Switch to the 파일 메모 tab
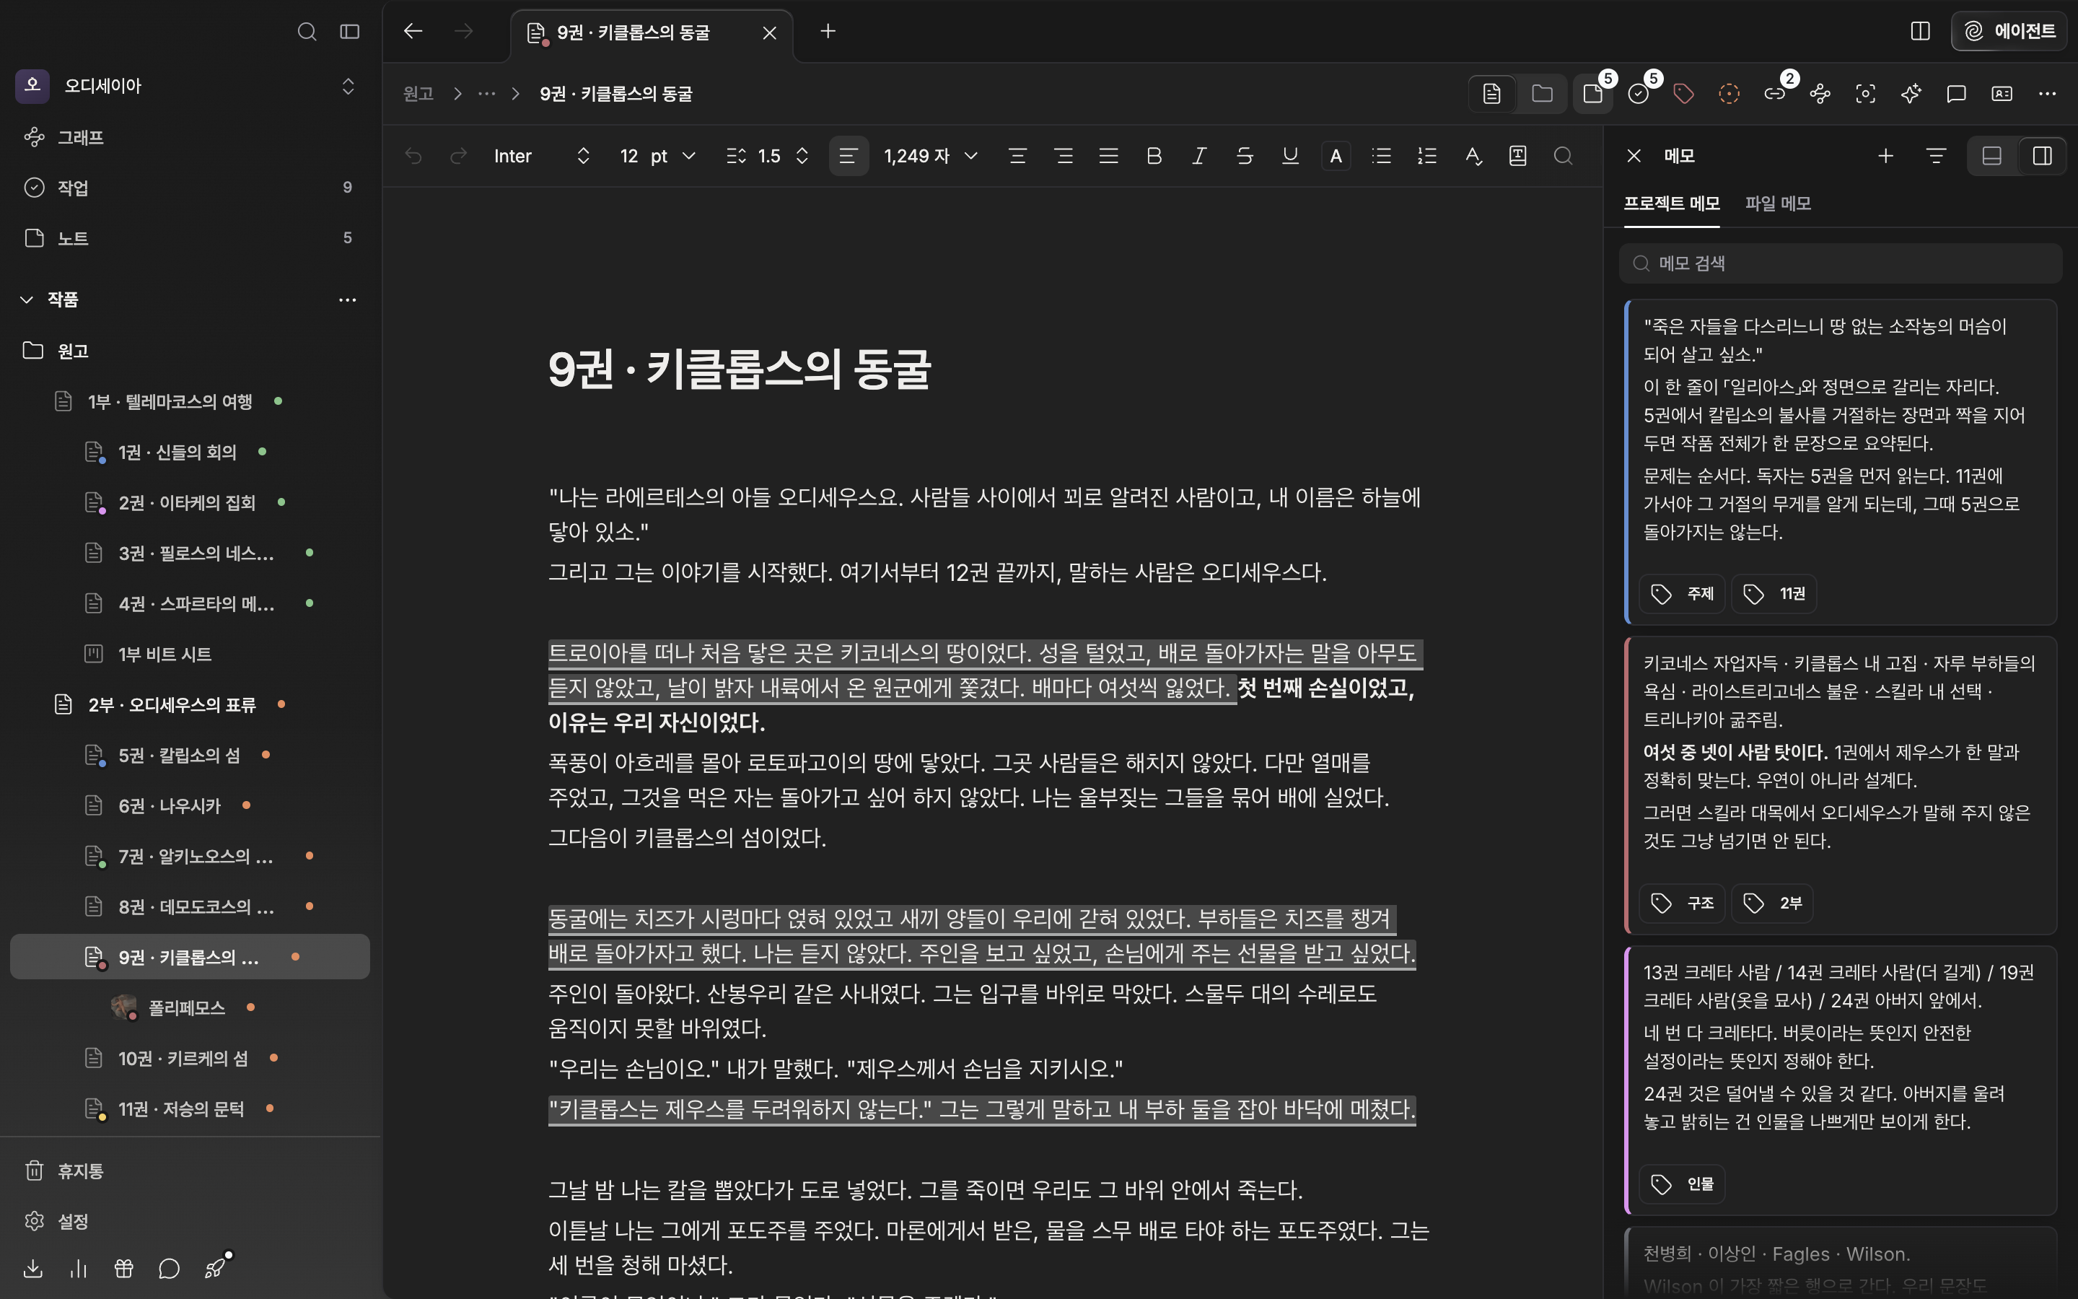The width and height of the screenshot is (2078, 1299). point(1777,204)
